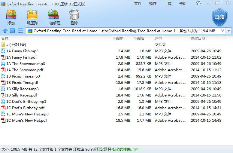Screen dimensions: 233x153
Task: Open the 操作 menu
Action: coord(153,3)
